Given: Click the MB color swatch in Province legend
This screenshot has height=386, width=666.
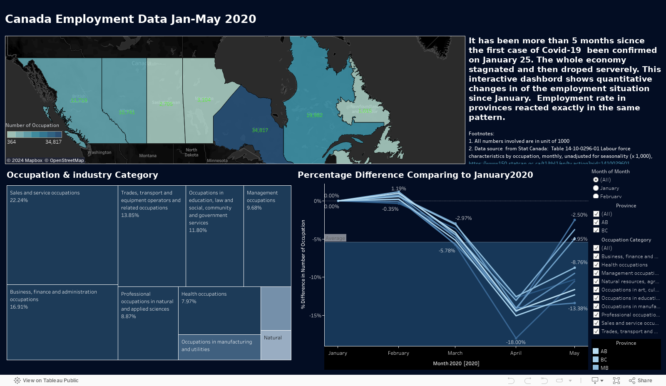Looking at the screenshot, I should pyautogui.click(x=596, y=368).
